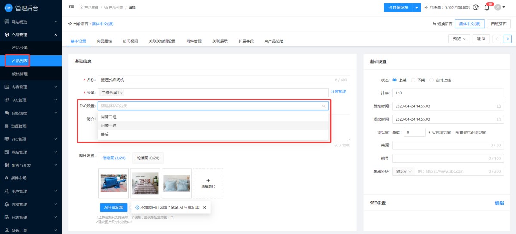
Task: Close the AI 生成配图 tooltip
Action: [x=204, y=207]
